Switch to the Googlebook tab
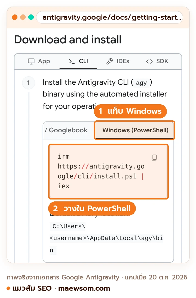The image size is (196, 298). click(x=66, y=130)
